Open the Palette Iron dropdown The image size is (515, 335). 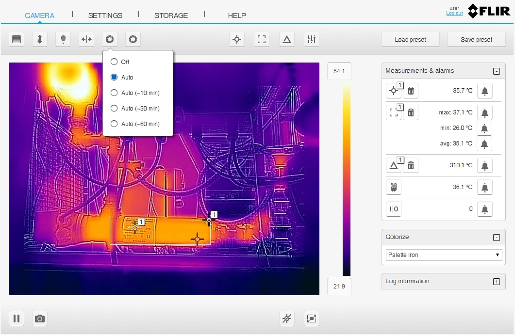click(x=444, y=255)
